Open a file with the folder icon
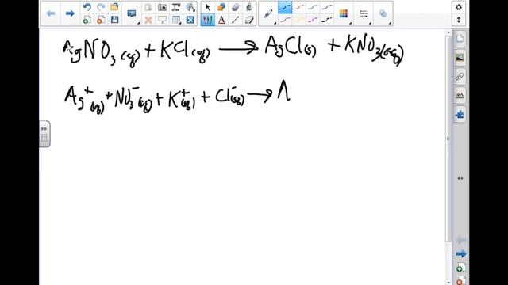508x285 pixels. coord(114,7)
